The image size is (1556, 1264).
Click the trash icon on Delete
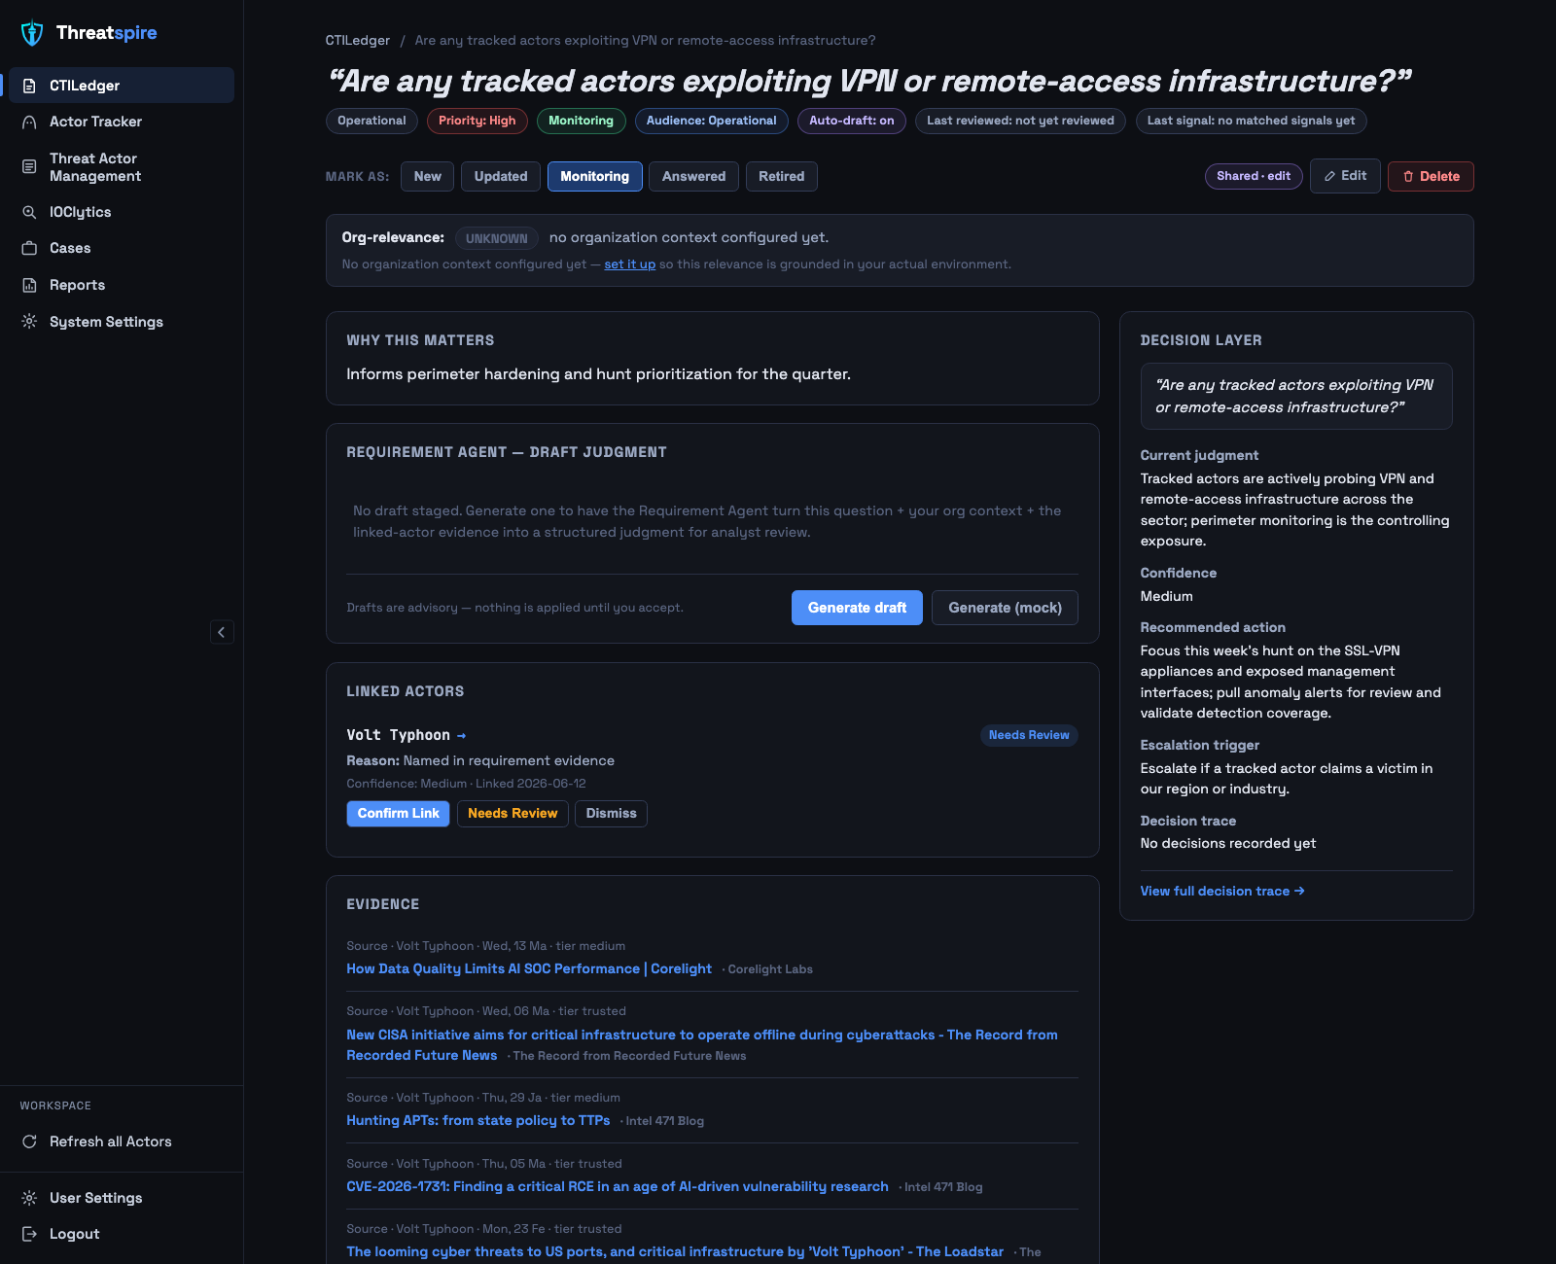tap(1408, 176)
